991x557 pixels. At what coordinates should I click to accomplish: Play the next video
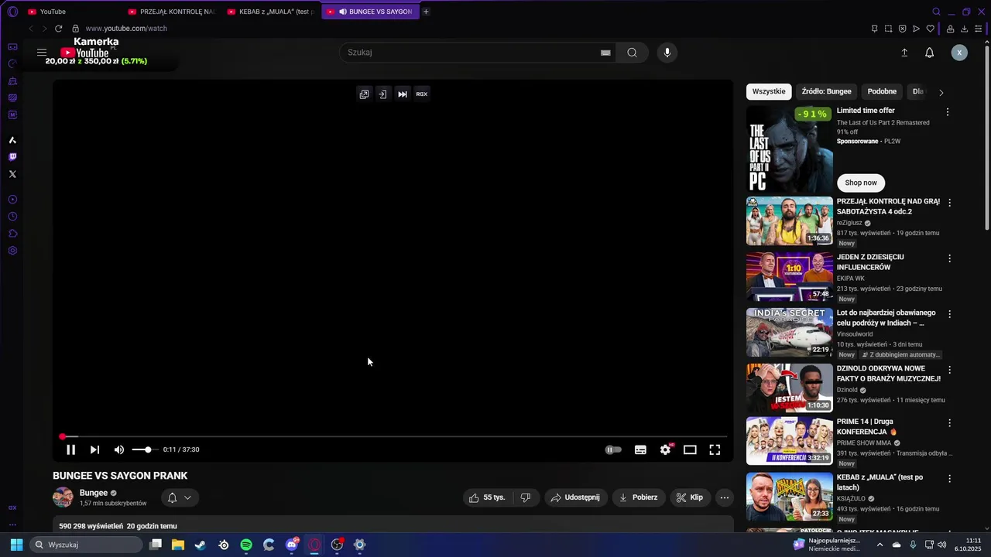[x=94, y=449]
